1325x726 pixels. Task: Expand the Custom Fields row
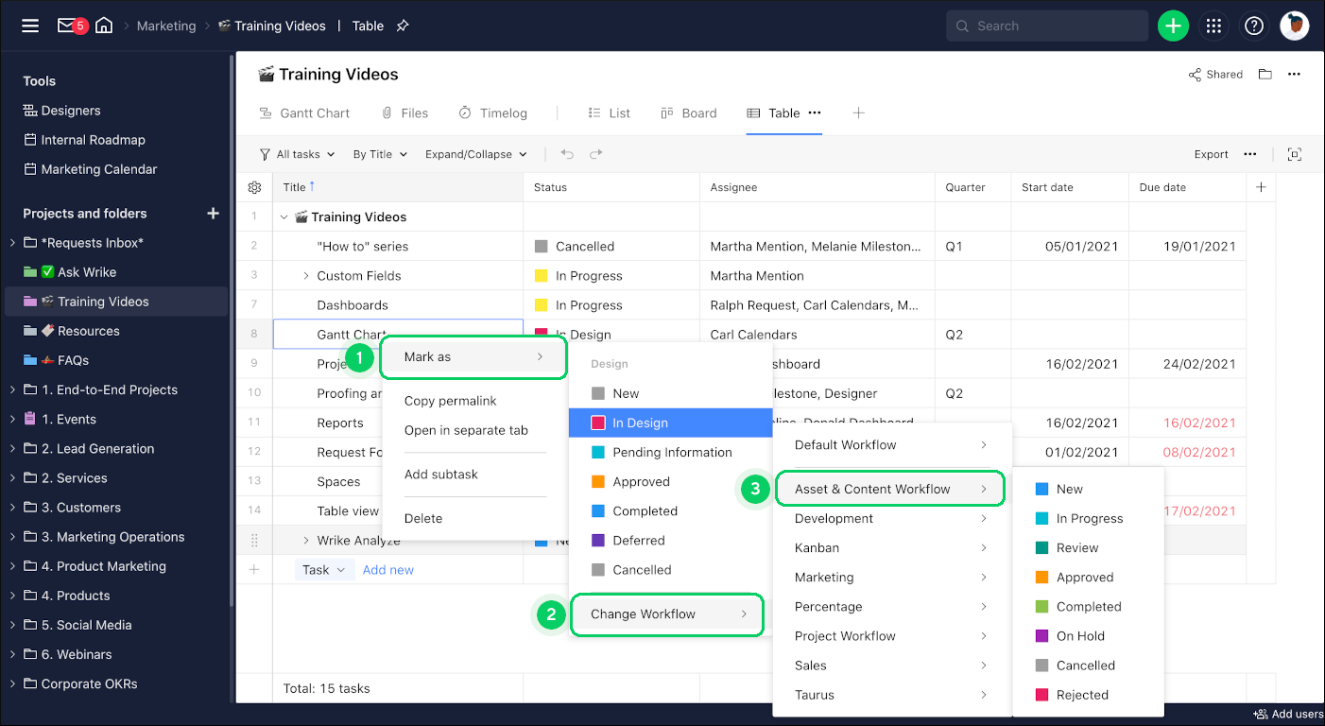point(305,276)
